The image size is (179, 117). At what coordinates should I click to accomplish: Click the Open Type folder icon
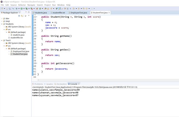pyautogui.click(x=45, y=9)
